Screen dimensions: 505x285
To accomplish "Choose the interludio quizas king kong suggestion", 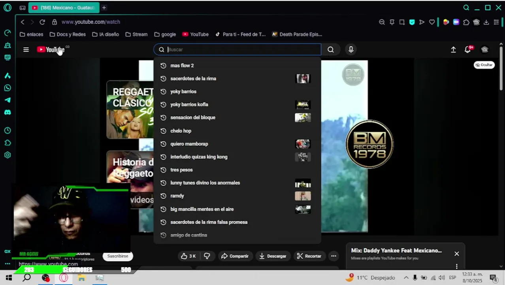I will tap(237, 157).
